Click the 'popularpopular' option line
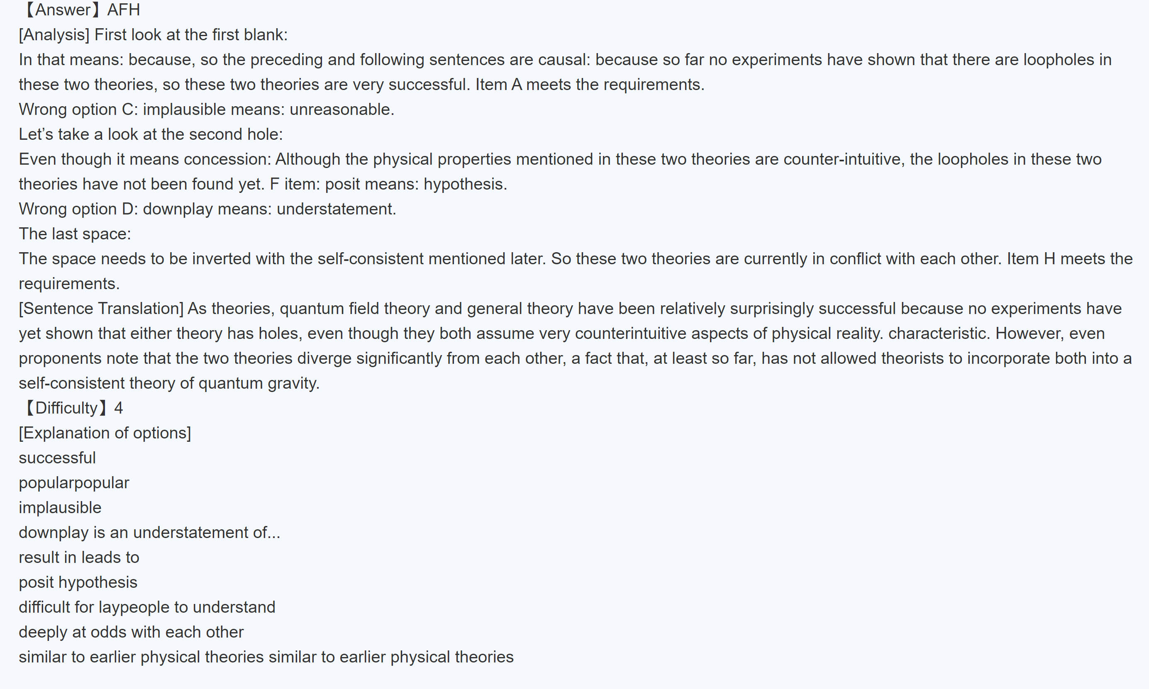The height and width of the screenshot is (689, 1149). (74, 483)
